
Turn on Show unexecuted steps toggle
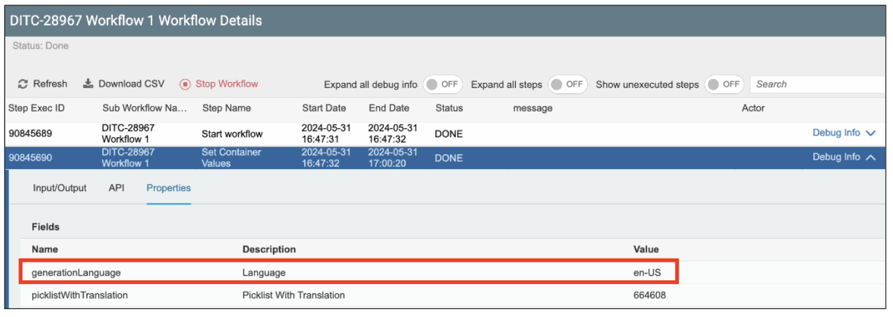pyautogui.click(x=724, y=85)
